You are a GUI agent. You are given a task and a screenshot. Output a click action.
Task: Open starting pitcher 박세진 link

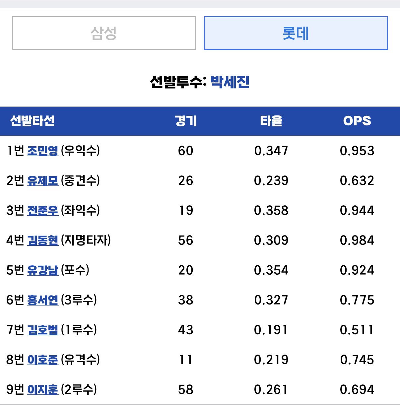230,82
